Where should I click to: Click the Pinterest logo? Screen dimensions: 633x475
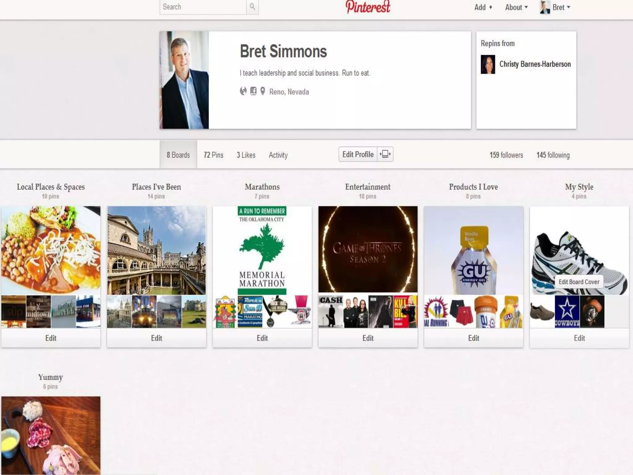point(368,7)
